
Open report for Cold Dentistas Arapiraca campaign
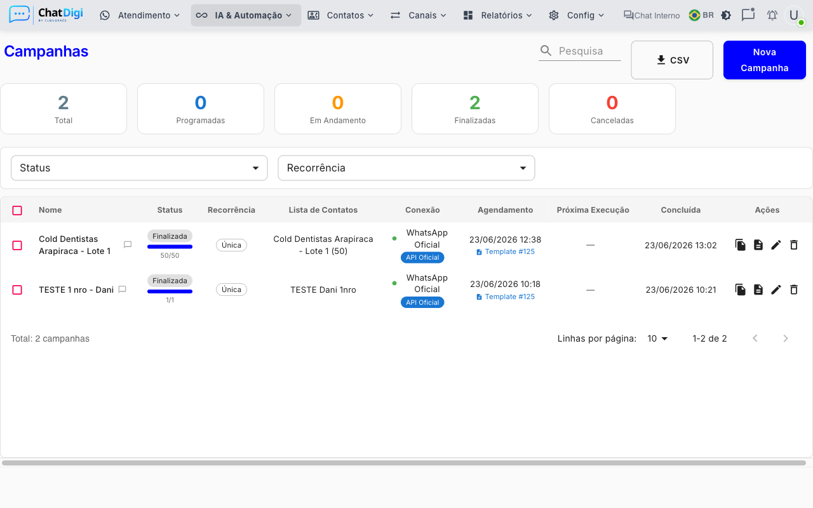click(x=758, y=244)
